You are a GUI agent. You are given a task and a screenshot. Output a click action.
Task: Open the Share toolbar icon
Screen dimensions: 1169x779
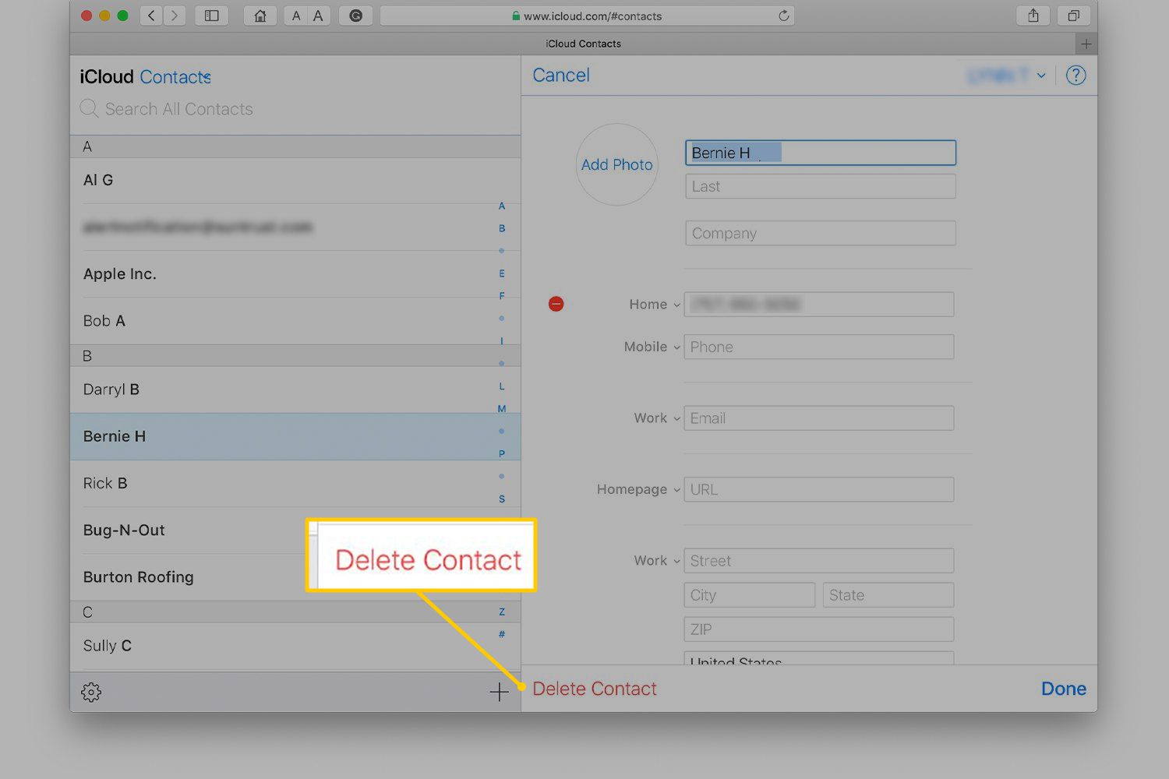click(1033, 16)
